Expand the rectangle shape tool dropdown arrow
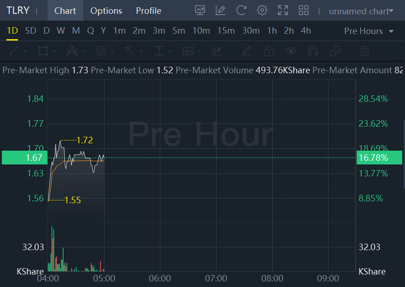 pos(54,51)
